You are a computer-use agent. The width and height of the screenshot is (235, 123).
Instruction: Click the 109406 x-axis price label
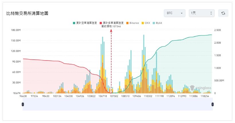click(137, 96)
